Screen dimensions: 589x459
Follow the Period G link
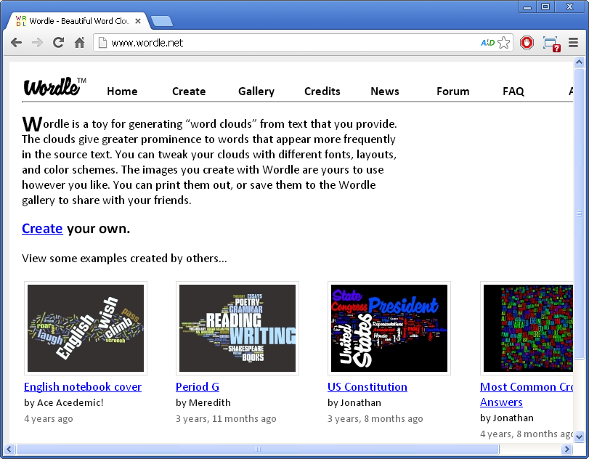click(198, 387)
